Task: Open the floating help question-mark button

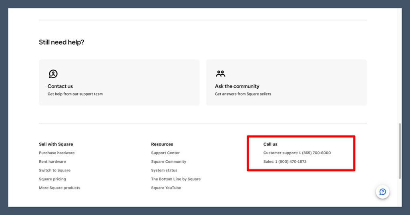Action: (x=382, y=192)
